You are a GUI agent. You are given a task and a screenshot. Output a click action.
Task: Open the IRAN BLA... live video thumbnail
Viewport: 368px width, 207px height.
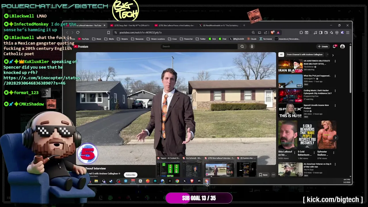[x=290, y=66]
